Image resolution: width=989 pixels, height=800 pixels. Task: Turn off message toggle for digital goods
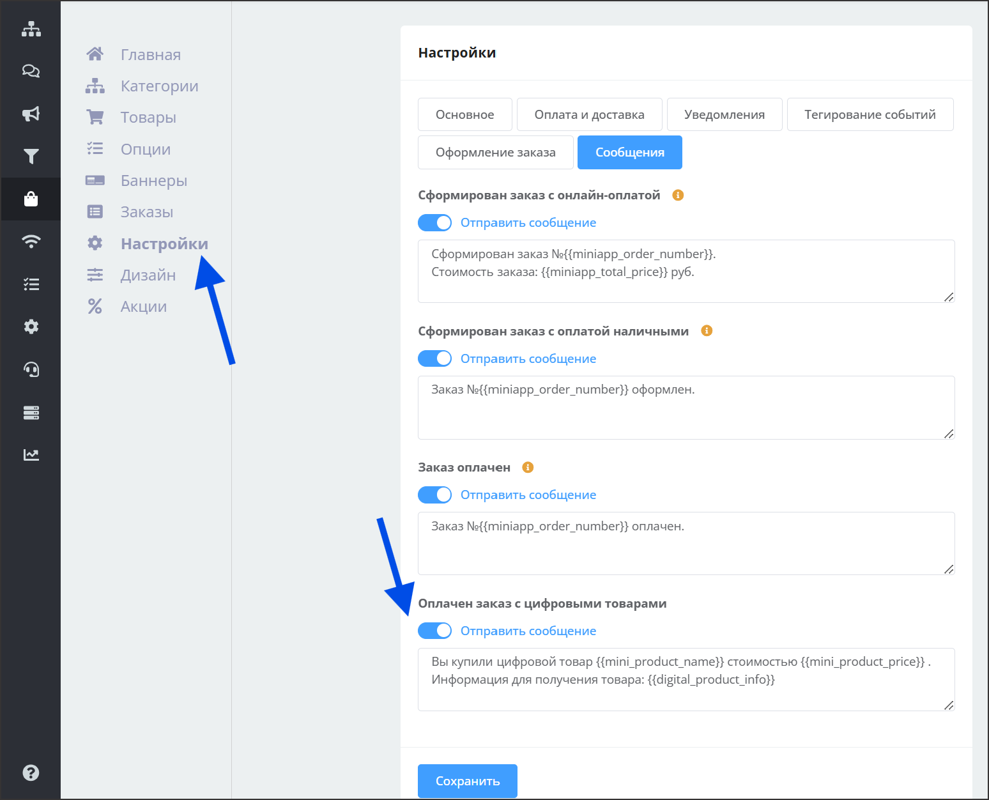coord(434,631)
